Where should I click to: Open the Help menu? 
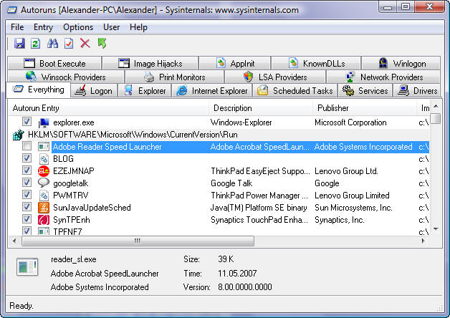point(138,27)
